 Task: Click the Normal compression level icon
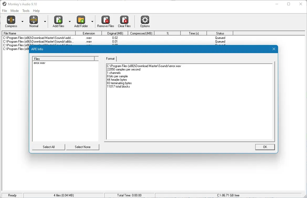click(x=34, y=20)
